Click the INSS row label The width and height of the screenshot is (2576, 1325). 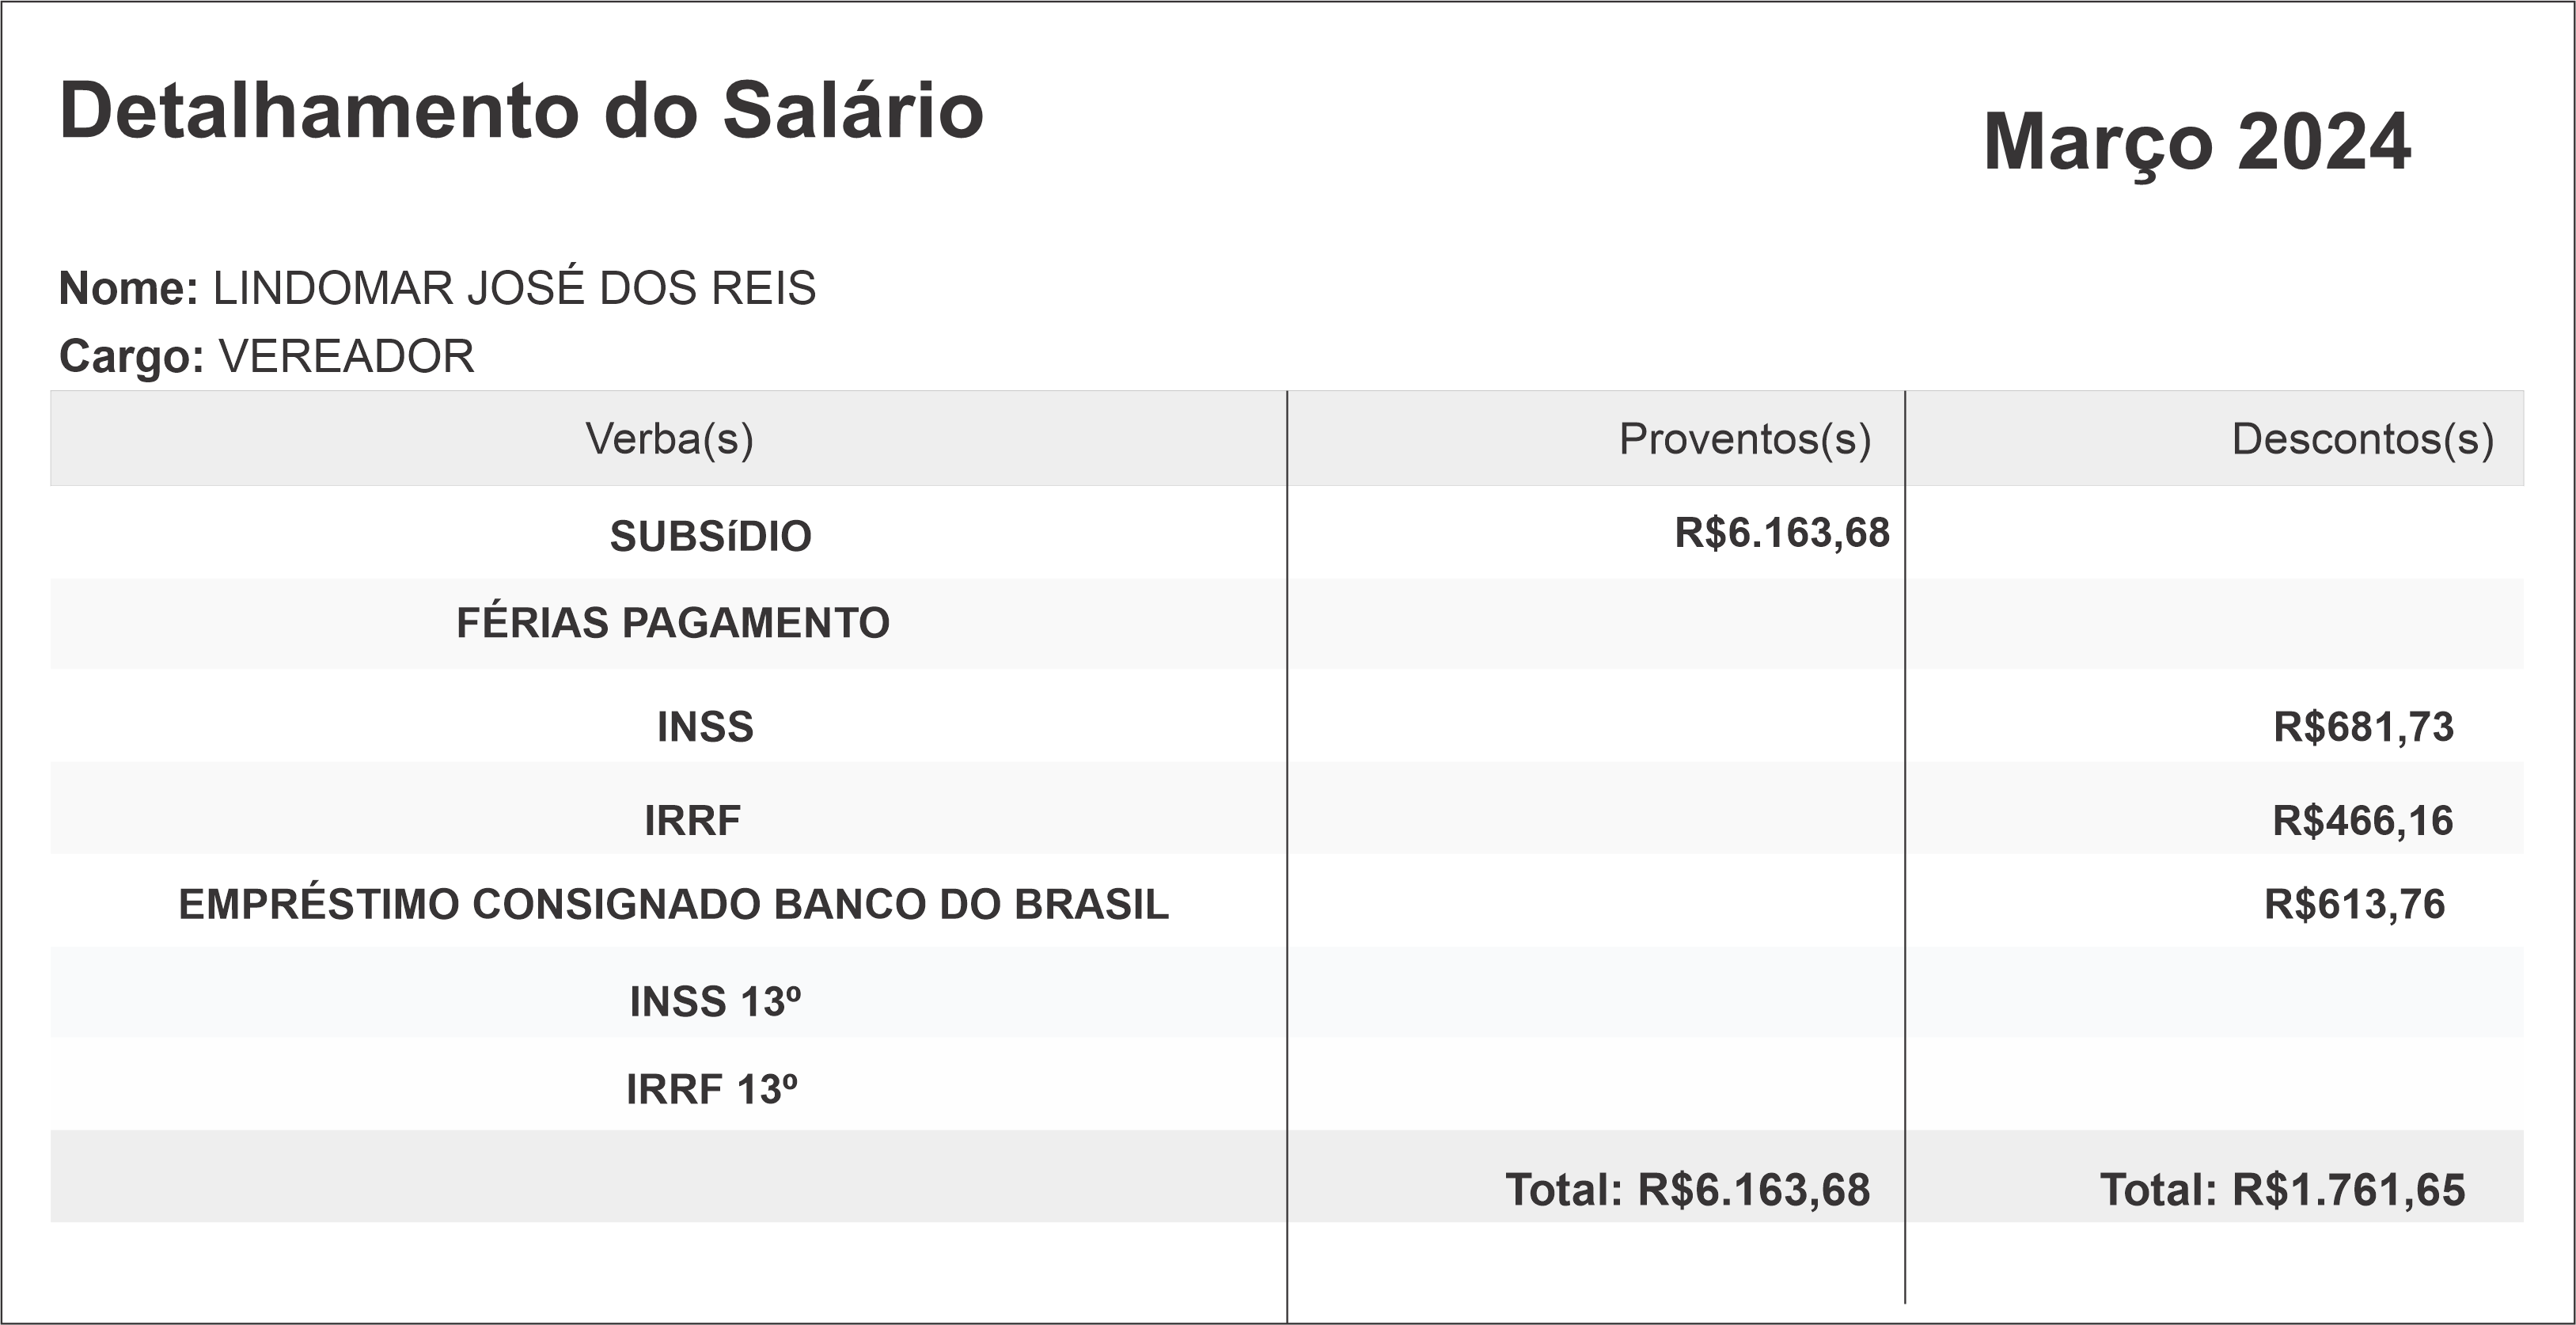(705, 727)
